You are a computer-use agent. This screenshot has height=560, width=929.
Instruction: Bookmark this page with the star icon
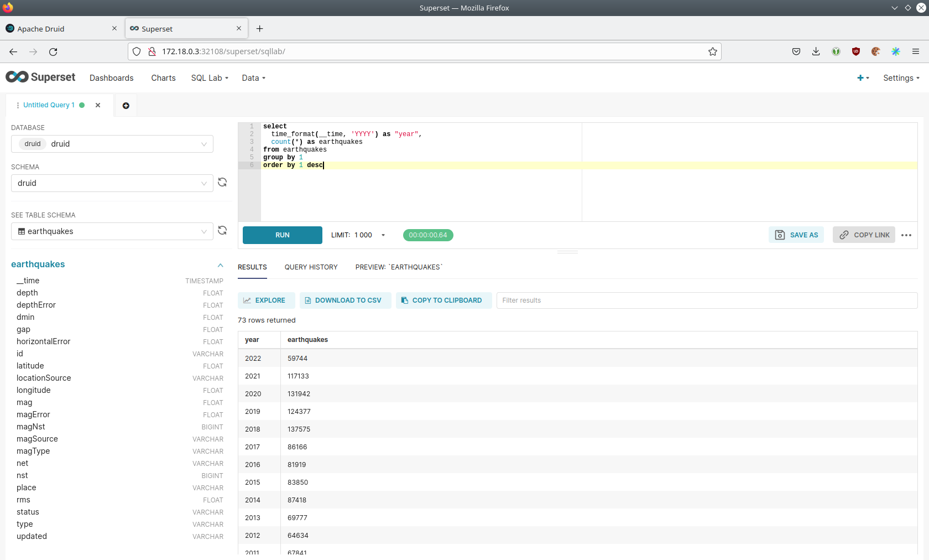point(712,51)
